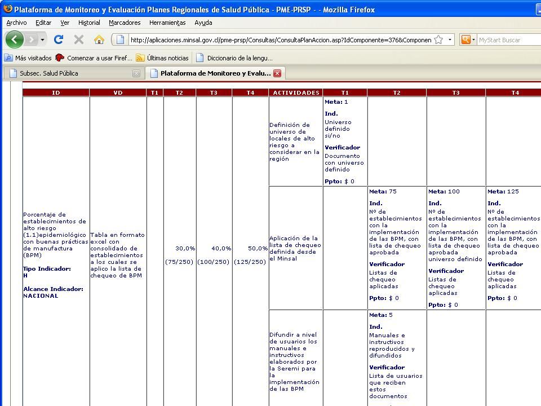Click 'Documento con universo definido' verifier text
This screenshot has width=541, height=406.
[344, 162]
